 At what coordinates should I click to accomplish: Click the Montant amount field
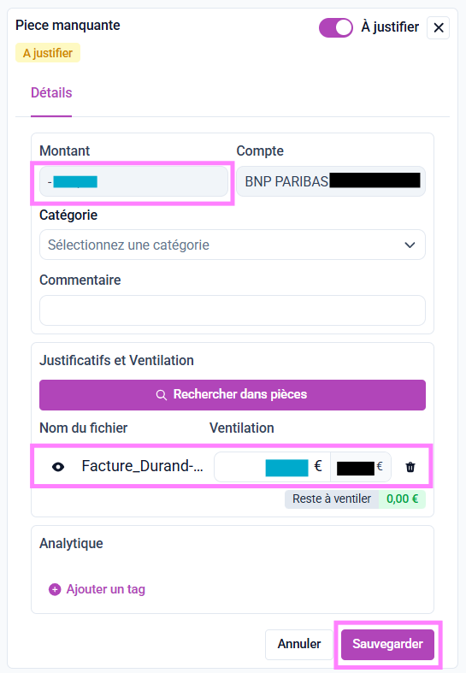(133, 181)
